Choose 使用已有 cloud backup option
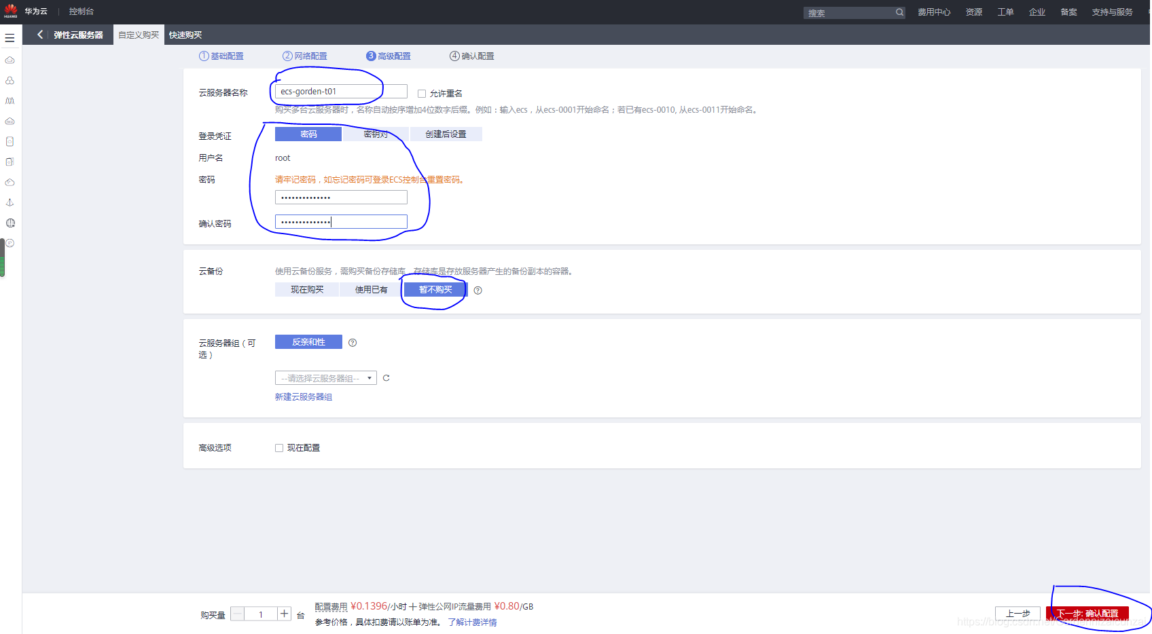This screenshot has width=1152, height=634. (x=371, y=290)
